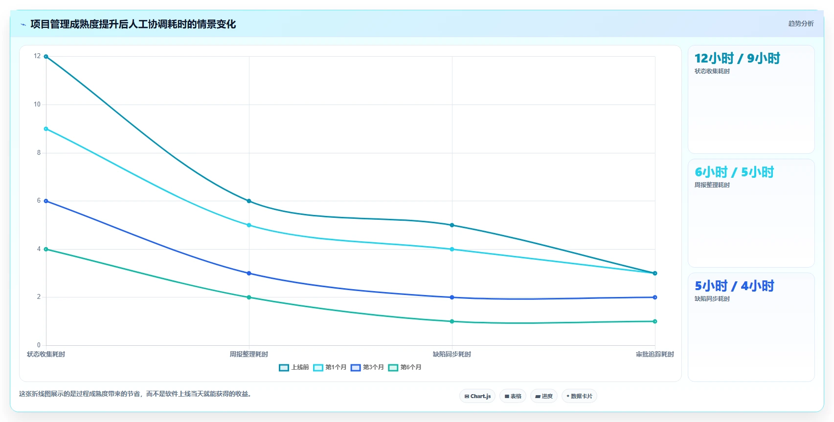The height and width of the screenshot is (422, 834).
Task: Select the 第6个月 point at 状态收集耗时 (4)
Action: coord(46,249)
